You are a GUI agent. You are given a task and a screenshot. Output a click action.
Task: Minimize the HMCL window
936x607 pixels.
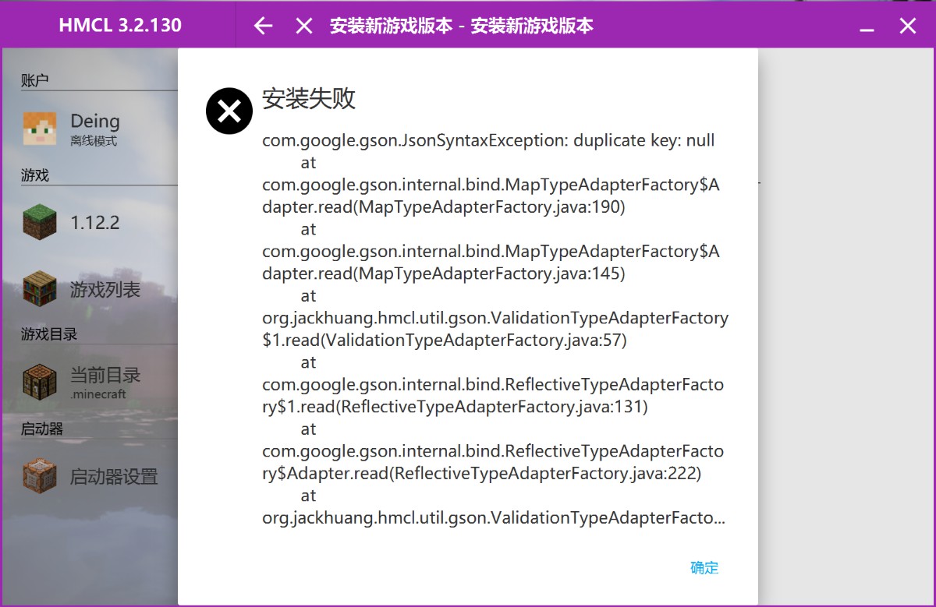point(867,30)
